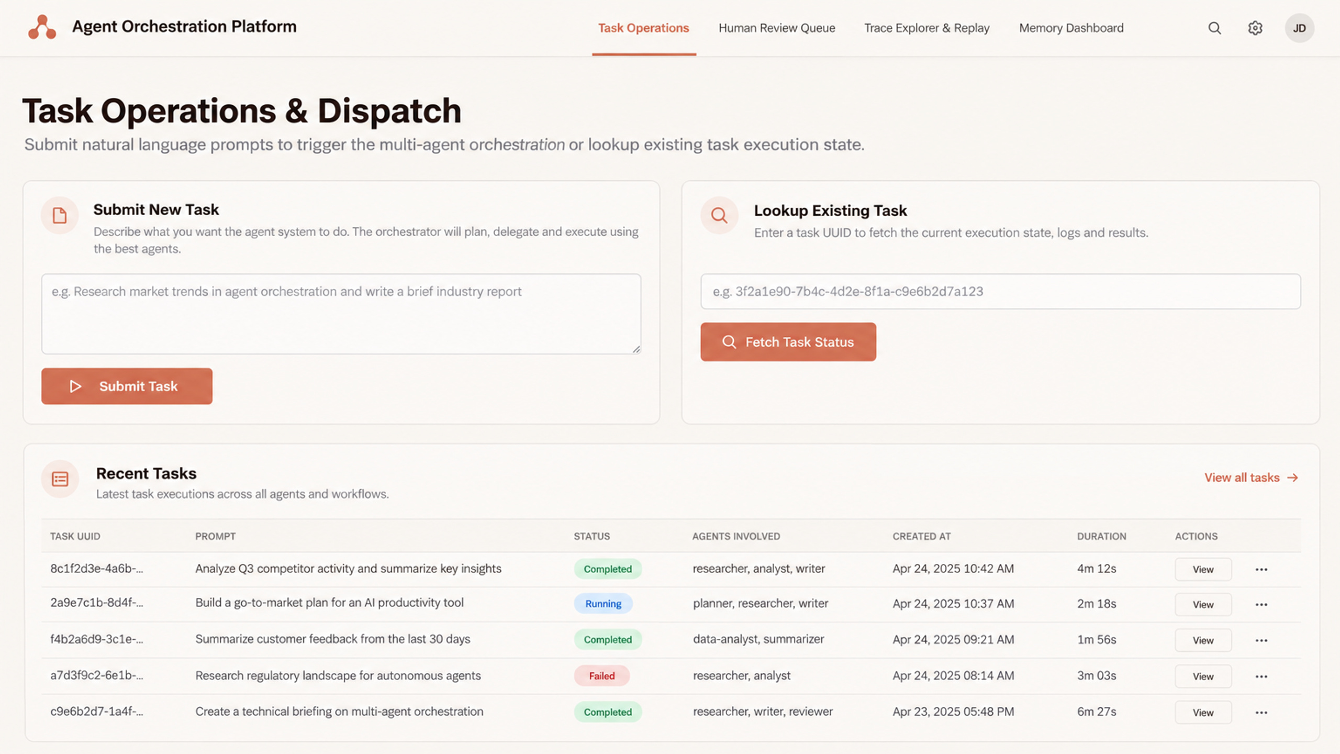Open the Human Review Queue tab

pos(777,28)
